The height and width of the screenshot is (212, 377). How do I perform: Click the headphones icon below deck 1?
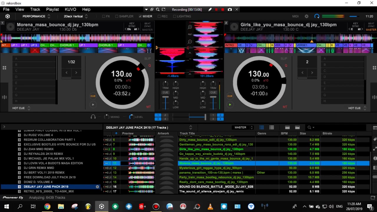click(93, 117)
